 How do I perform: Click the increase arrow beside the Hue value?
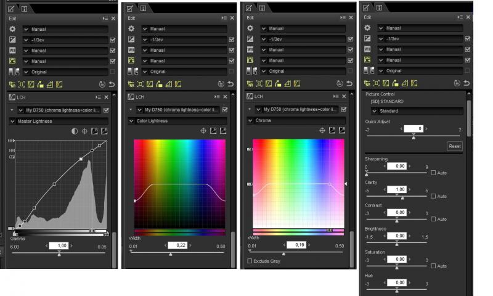[410, 282]
